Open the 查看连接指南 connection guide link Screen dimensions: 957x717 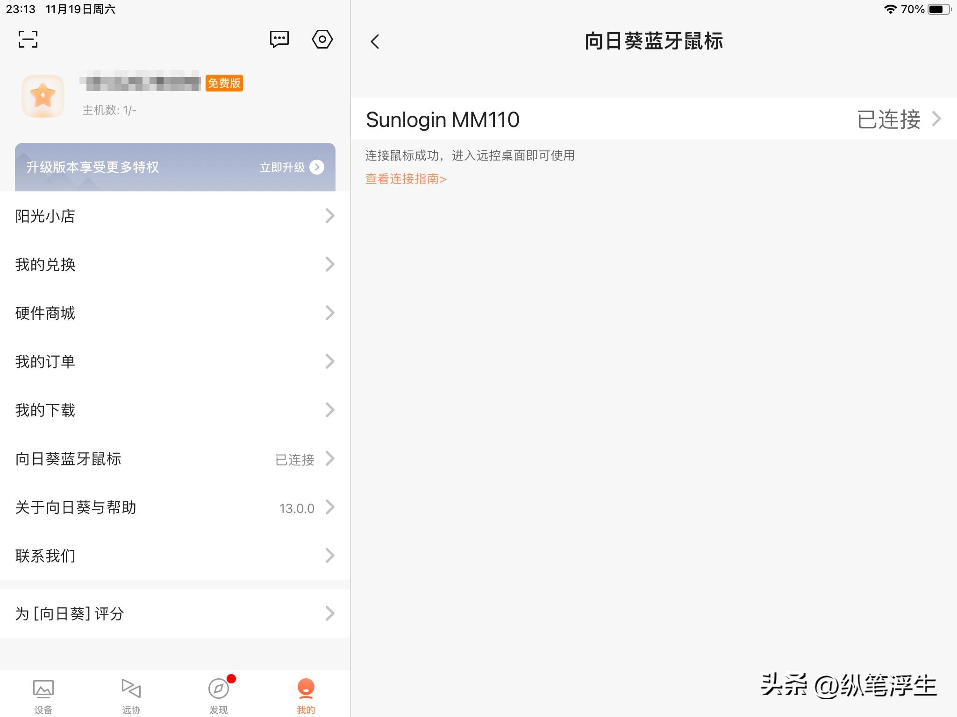coord(405,179)
